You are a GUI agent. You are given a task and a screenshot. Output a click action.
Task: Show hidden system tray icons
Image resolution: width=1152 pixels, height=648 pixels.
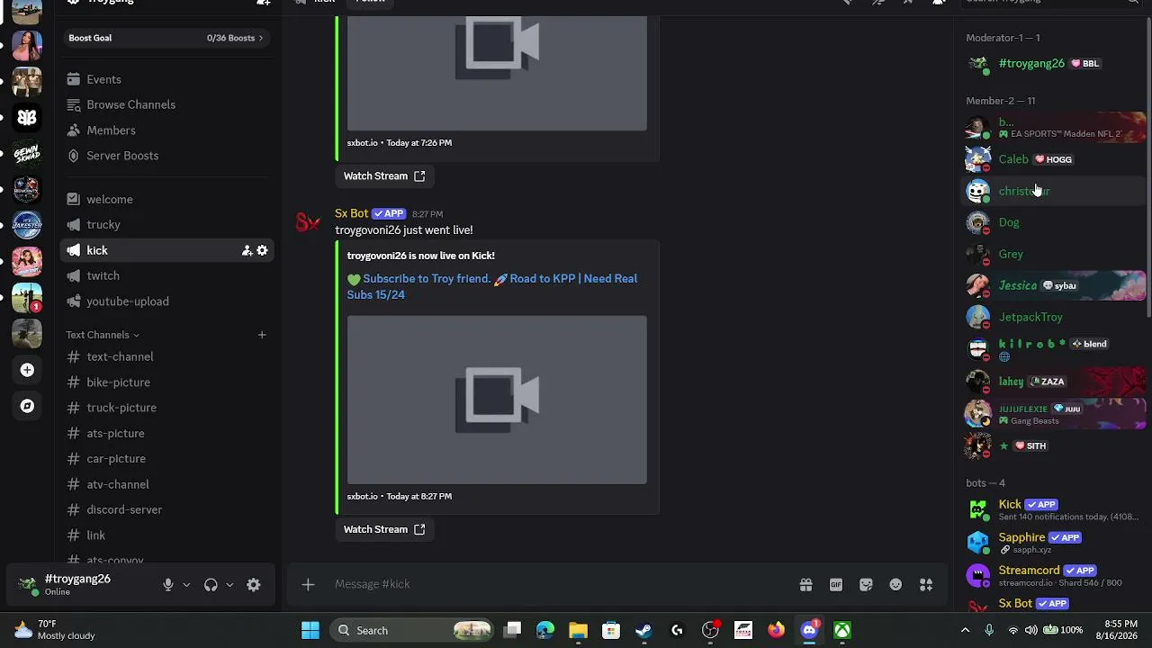pos(965,630)
